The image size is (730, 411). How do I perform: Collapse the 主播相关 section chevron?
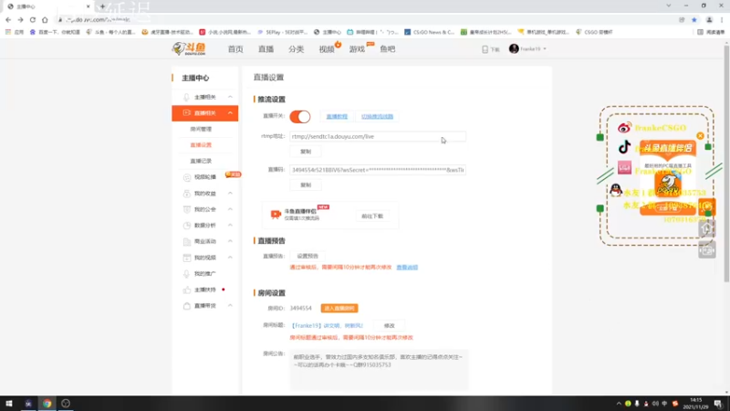[x=230, y=97]
